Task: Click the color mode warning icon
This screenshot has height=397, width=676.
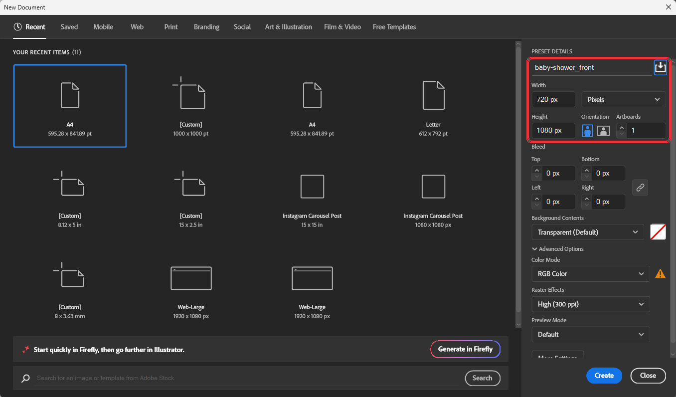Action: 660,274
